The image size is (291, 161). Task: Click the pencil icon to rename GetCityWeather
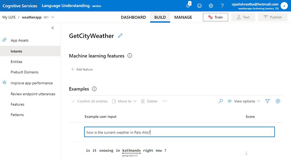120,36
